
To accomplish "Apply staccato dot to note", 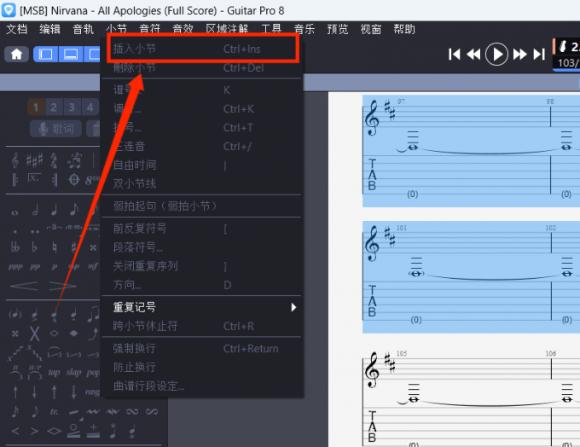I will (x=73, y=315).
